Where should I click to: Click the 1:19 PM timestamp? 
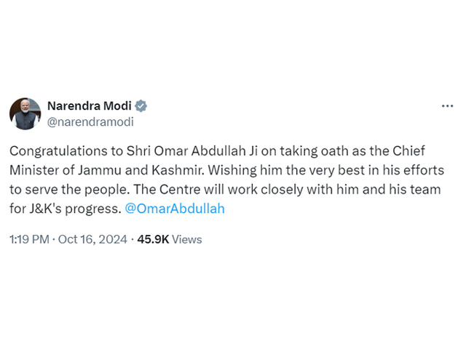29,239
